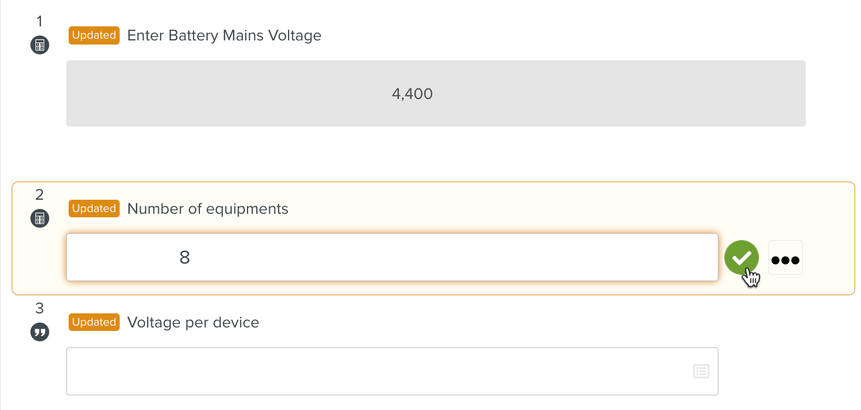Select the gray 4,400 Battery Mains Voltage field
Image resolution: width=861 pixels, height=410 pixels.
pyautogui.click(x=435, y=93)
